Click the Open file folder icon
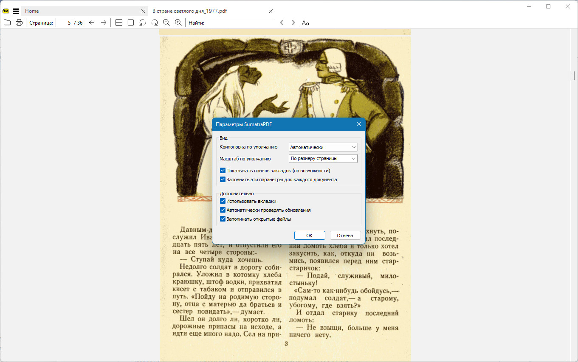 coord(7,23)
